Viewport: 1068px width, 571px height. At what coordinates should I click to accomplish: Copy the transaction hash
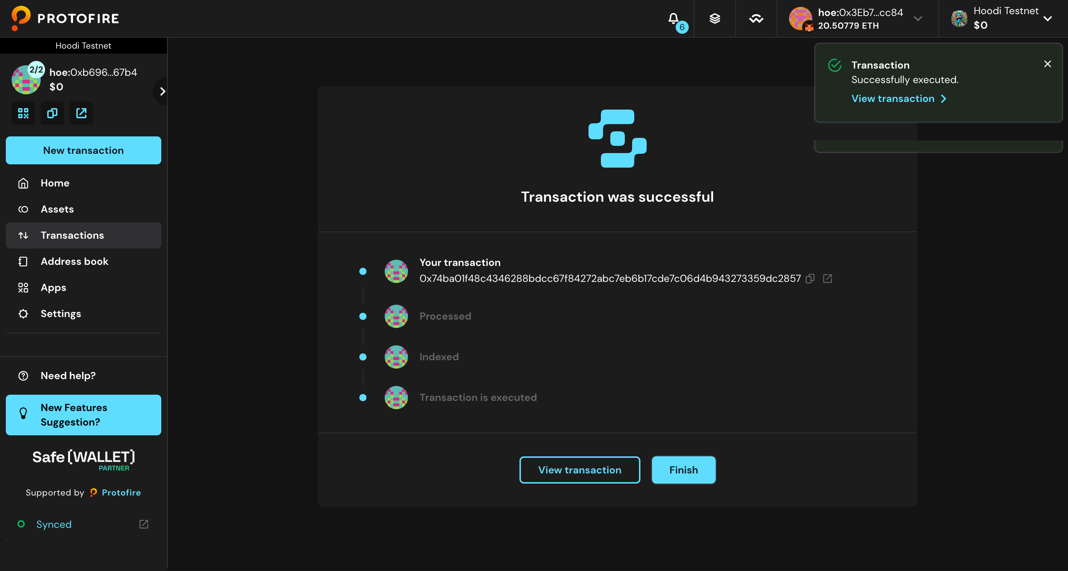pos(810,279)
